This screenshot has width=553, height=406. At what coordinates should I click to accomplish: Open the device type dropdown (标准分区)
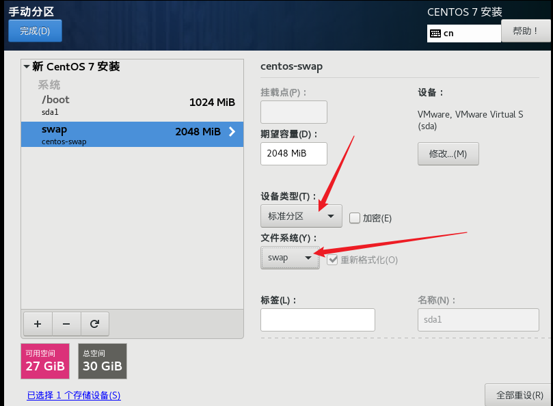pos(301,216)
